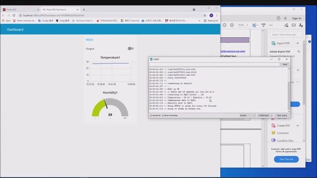This screenshot has width=317, height=178.
Task: Click the Acrobat share user icon
Action: point(301,25)
